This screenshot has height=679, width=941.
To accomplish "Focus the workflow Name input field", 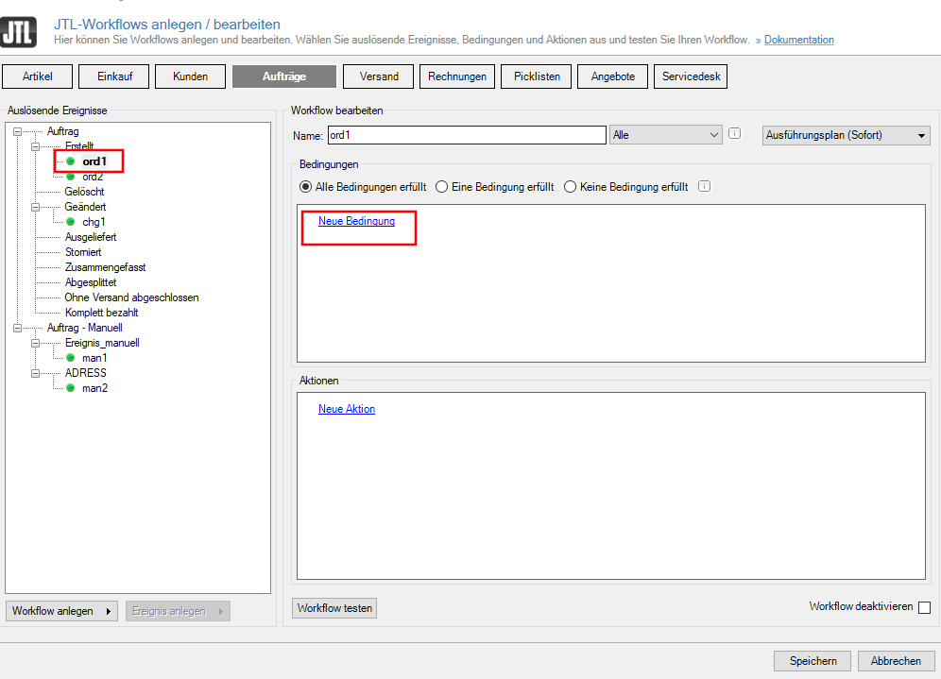I will (467, 135).
